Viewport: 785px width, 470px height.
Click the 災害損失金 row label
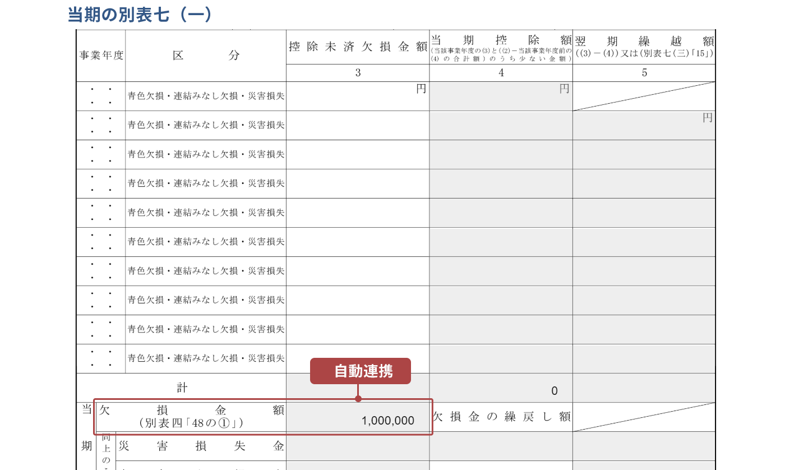pos(200,446)
